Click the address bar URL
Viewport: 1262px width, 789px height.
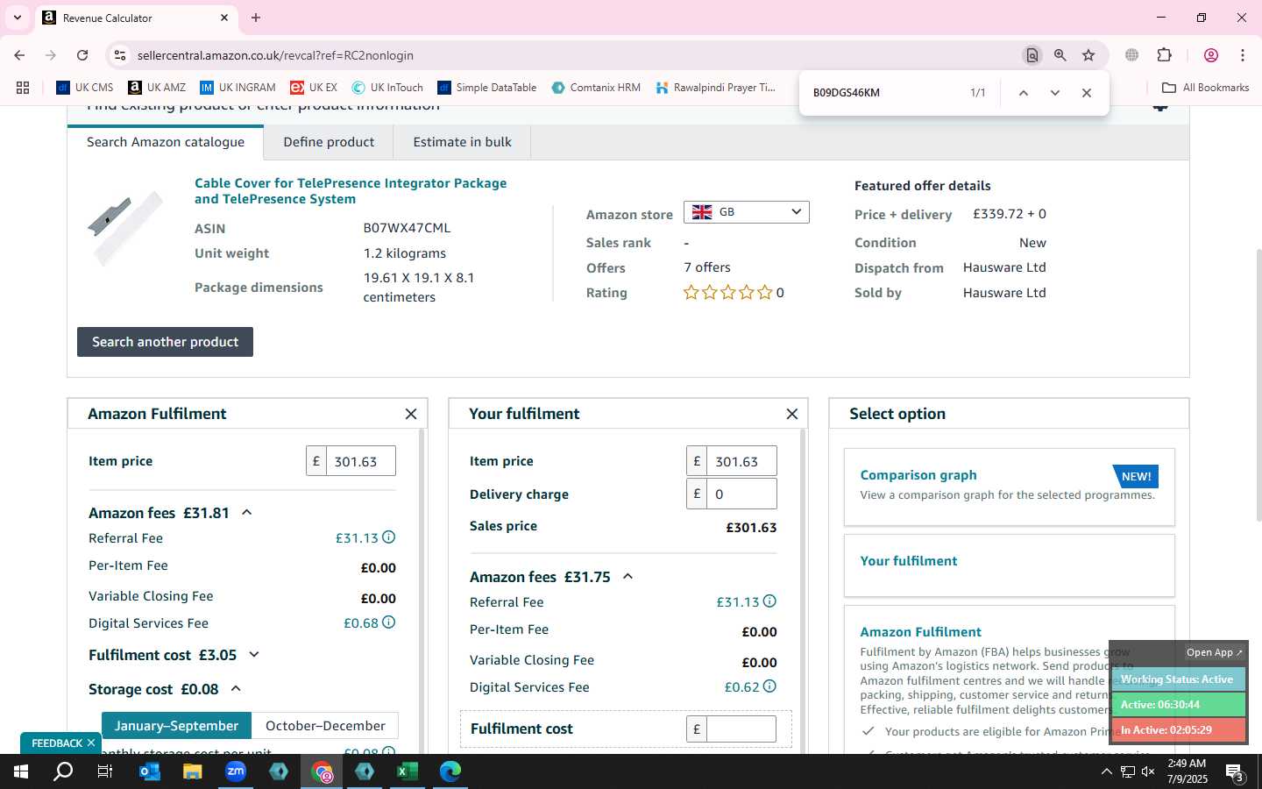[x=275, y=55]
